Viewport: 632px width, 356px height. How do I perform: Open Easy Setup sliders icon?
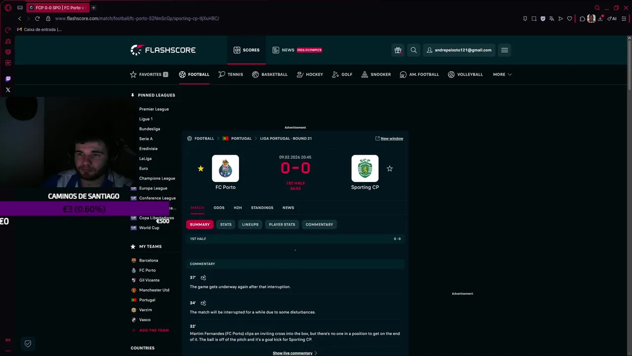[624, 18]
